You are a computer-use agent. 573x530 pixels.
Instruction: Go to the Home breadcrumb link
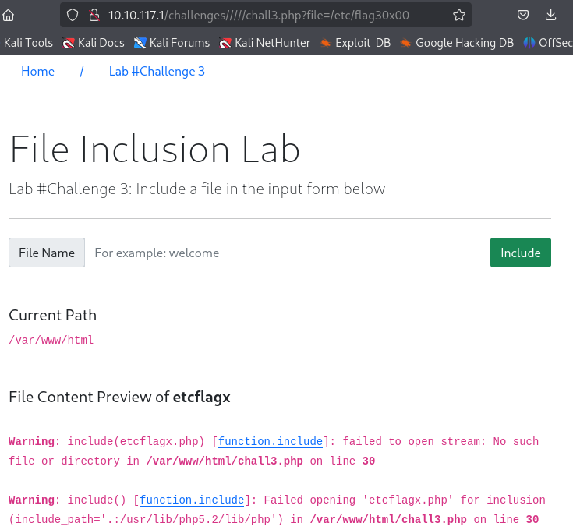pyautogui.click(x=37, y=71)
